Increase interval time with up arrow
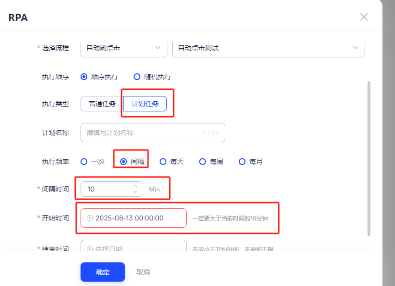Image resolution: width=395 pixels, height=286 pixels. (135, 186)
